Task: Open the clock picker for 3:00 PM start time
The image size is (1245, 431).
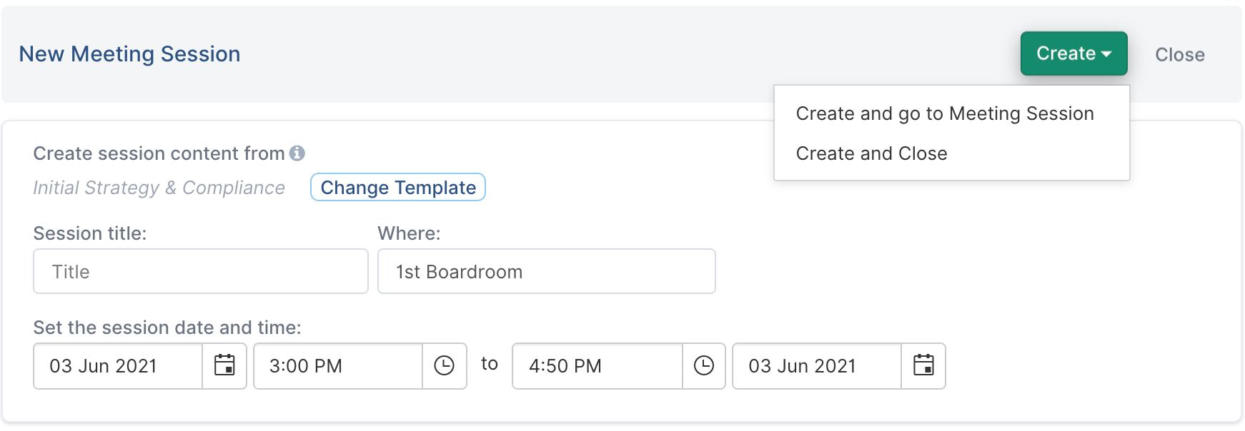Action: pyautogui.click(x=445, y=366)
